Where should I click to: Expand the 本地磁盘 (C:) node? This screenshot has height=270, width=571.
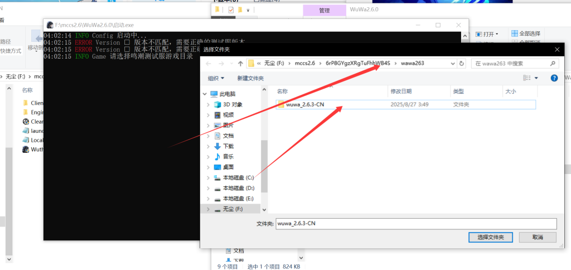208,178
